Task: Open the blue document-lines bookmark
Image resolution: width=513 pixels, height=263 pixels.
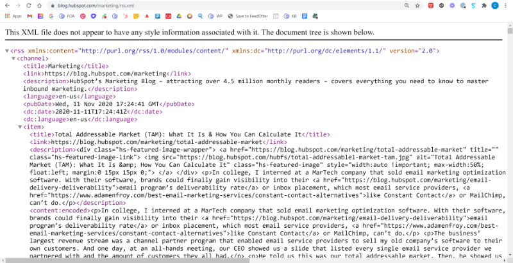Action: [304, 16]
